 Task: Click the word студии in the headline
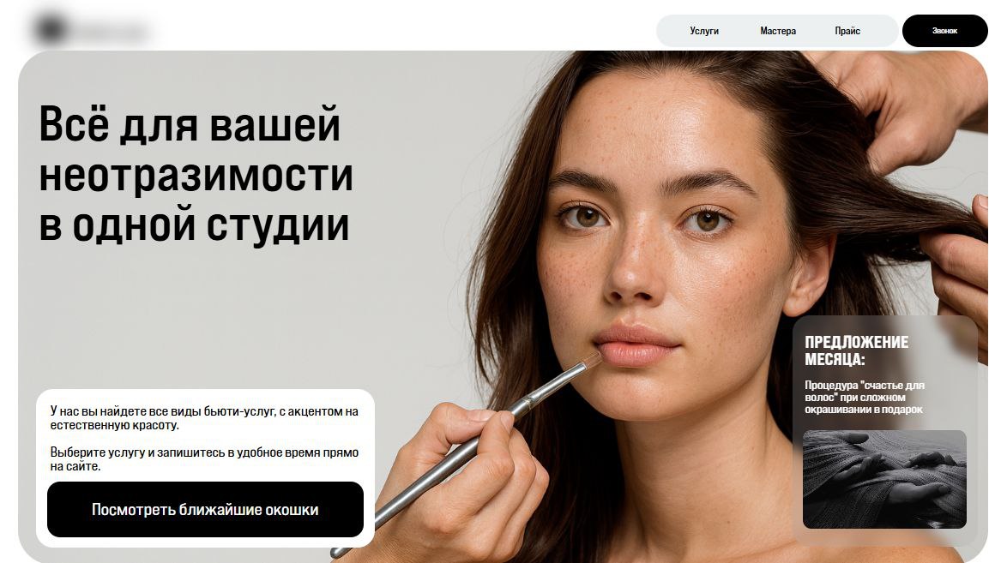click(278, 225)
